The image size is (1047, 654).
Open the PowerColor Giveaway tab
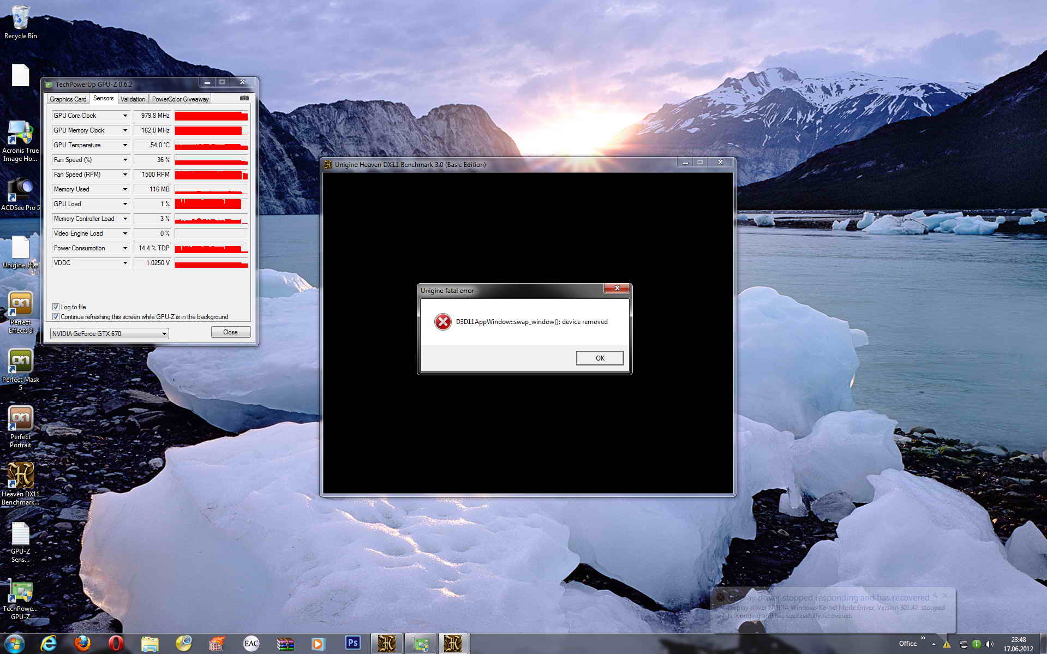[180, 99]
